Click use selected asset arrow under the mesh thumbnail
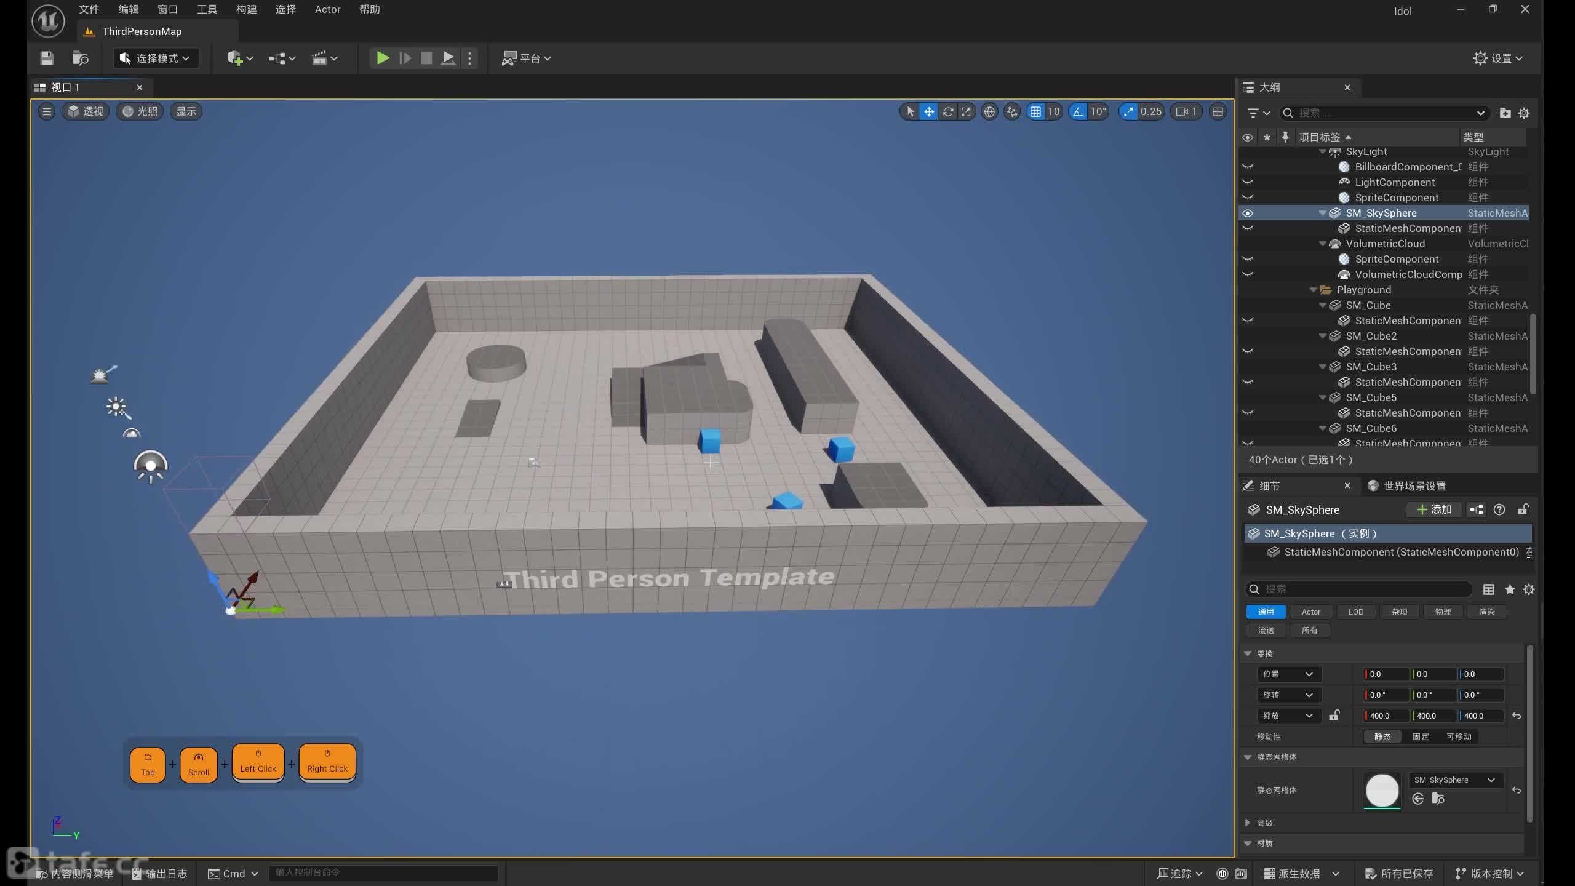Image resolution: width=1575 pixels, height=886 pixels. [1418, 799]
